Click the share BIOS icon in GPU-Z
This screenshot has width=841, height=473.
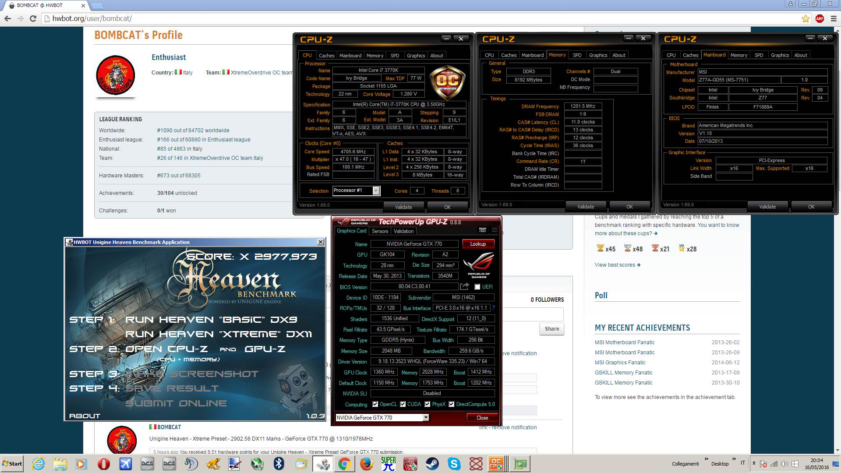pos(464,286)
